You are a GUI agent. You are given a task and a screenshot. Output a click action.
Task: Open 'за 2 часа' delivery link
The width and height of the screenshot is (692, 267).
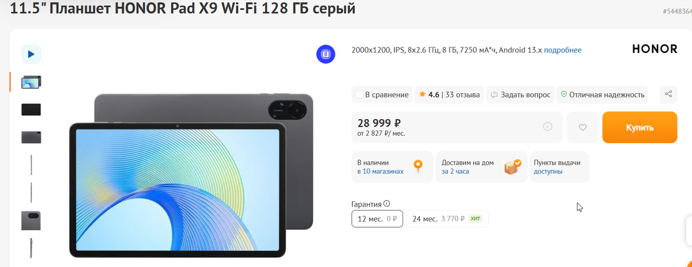[x=456, y=171]
